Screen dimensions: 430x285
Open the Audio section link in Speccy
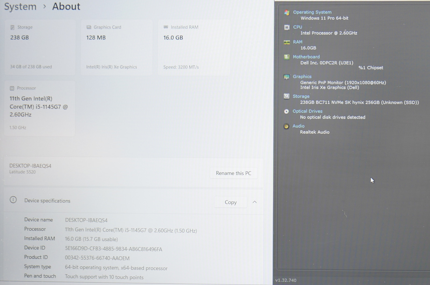(x=298, y=126)
